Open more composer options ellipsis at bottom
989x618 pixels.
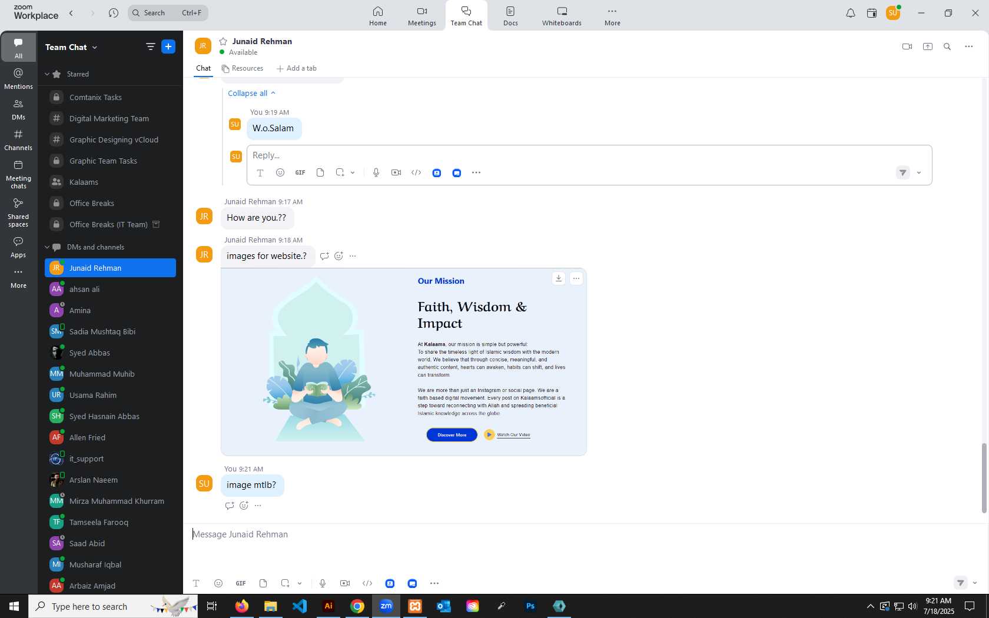click(434, 583)
